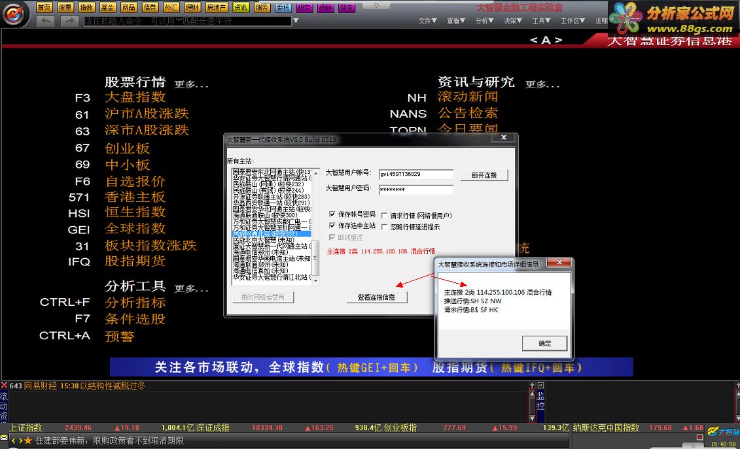740x449 pixels.
Task: Open the 滚动新闻 link
Action: (x=468, y=97)
